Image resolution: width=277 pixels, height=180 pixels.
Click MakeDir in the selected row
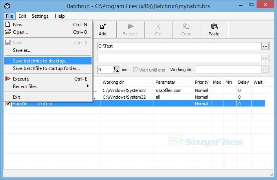tap(20, 104)
